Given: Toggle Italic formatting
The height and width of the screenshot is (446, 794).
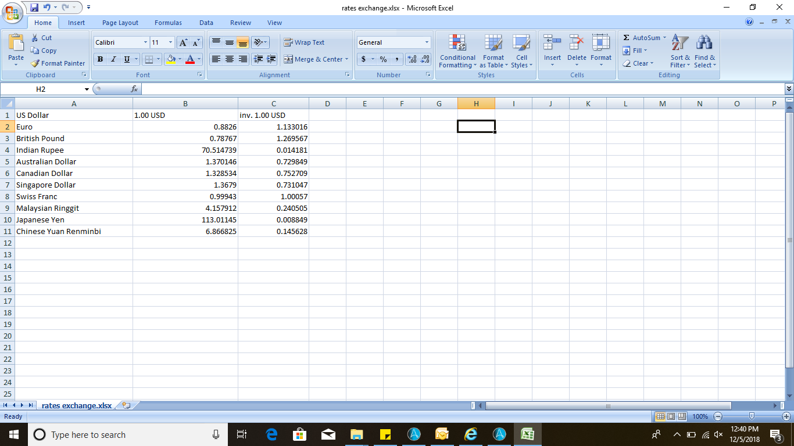Looking at the screenshot, I should coord(113,59).
